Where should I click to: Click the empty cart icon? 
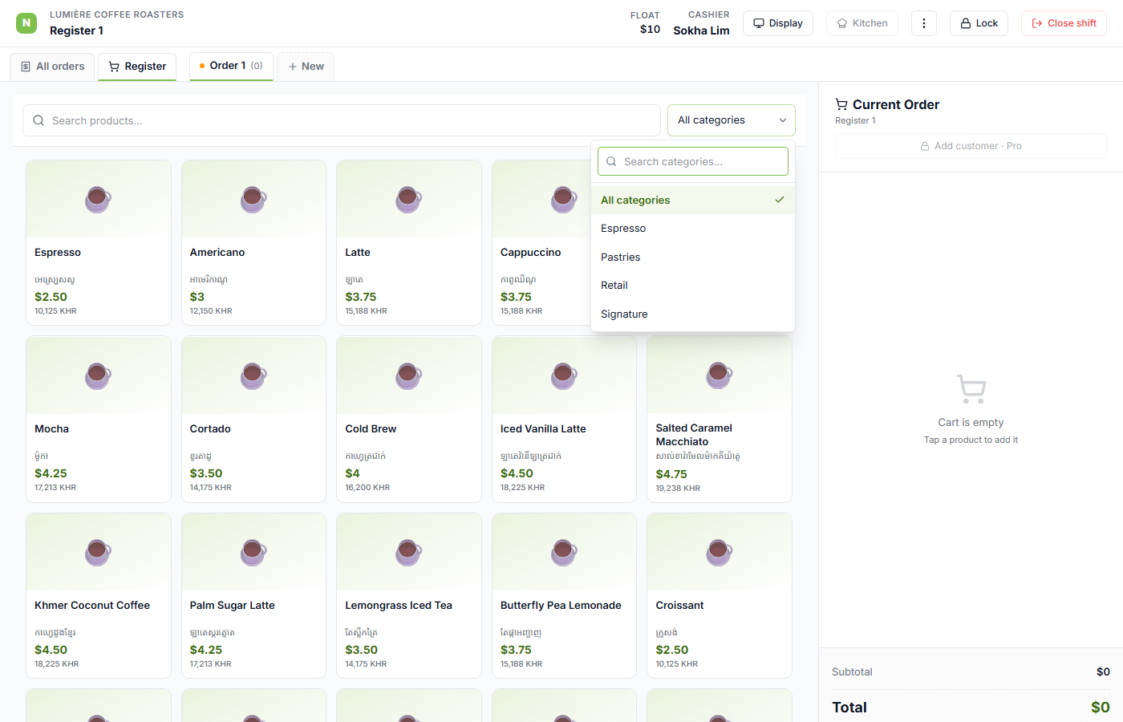click(x=971, y=389)
